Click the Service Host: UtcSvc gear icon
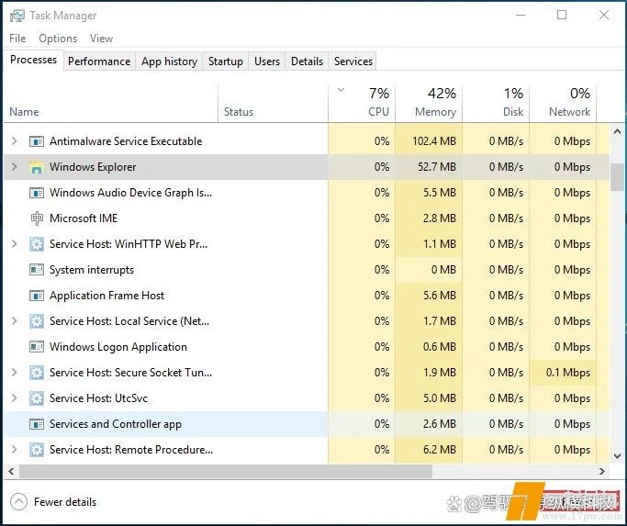Viewport: 627px width, 526px height. pos(37,398)
